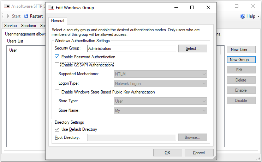The height and width of the screenshot is (162, 262).
Task: Open the LogonType Network Logon dropdown
Action: (x=160, y=84)
